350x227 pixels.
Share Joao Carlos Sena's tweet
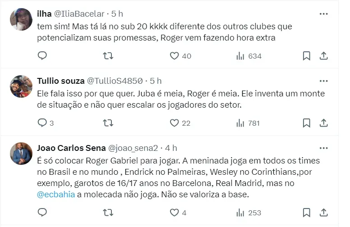[x=323, y=212]
